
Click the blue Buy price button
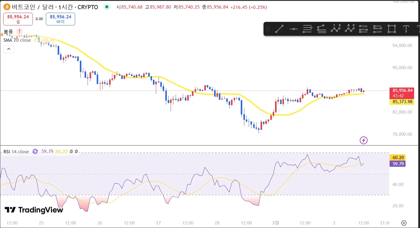click(x=60, y=19)
